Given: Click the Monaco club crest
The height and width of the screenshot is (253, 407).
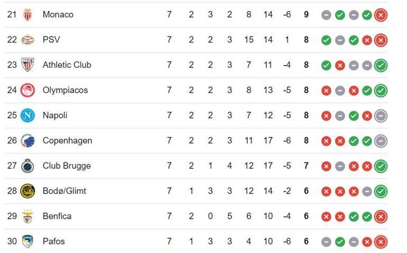Looking at the screenshot, I should pyautogui.click(x=27, y=15).
